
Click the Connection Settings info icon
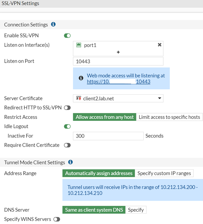pyautogui.click(x=53, y=25)
